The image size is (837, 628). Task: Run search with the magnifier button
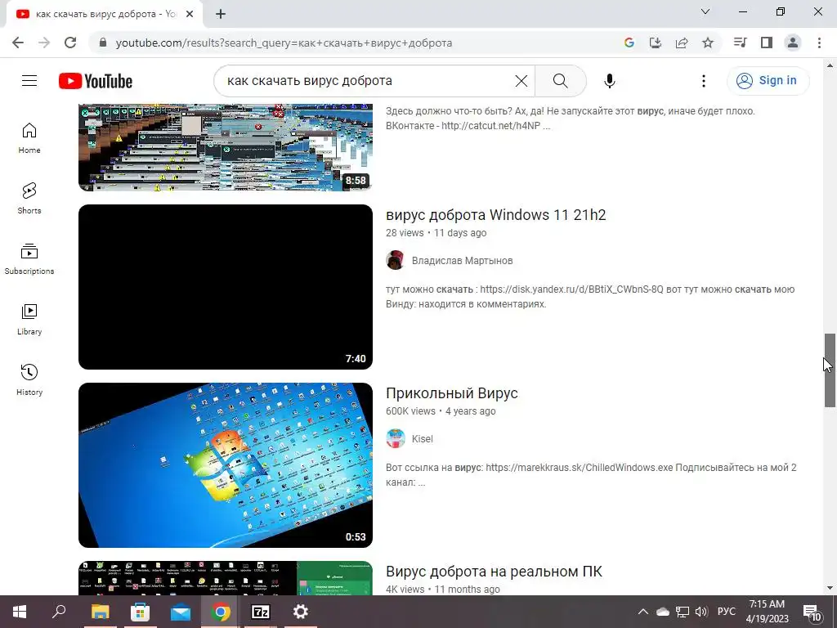560,81
